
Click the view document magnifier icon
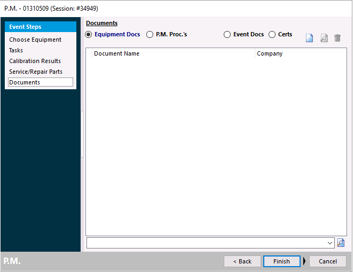tap(324, 38)
